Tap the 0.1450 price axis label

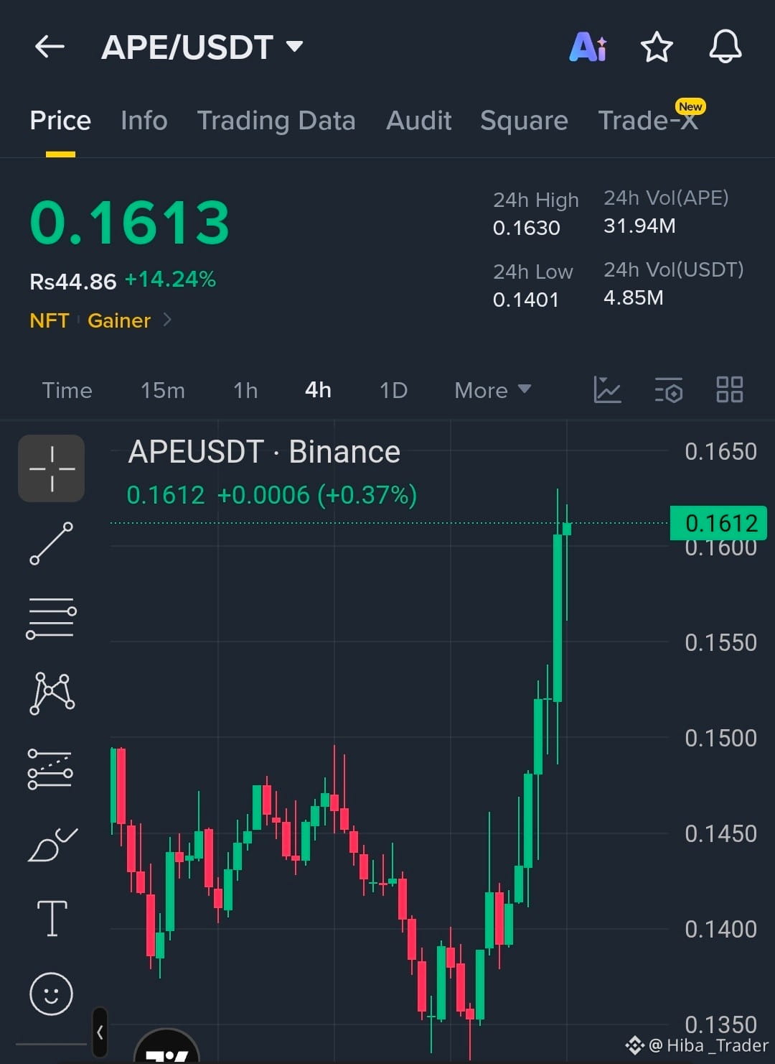(720, 833)
